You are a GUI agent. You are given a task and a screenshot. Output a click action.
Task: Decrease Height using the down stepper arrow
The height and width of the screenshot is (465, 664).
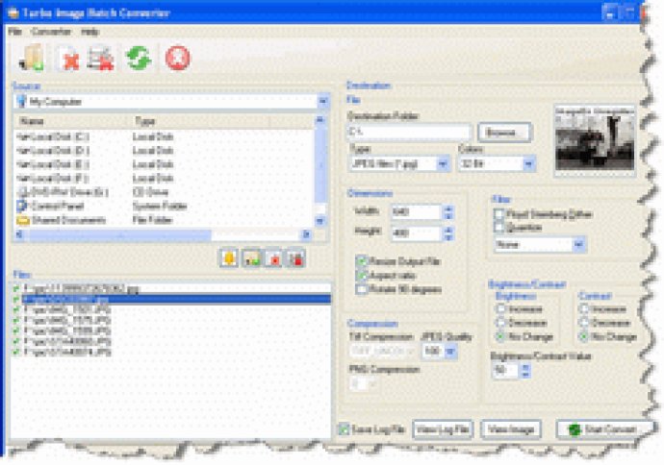point(448,237)
